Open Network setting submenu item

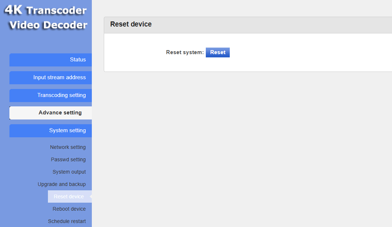pos(68,147)
